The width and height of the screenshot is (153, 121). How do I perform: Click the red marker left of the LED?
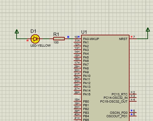coord(28,40)
